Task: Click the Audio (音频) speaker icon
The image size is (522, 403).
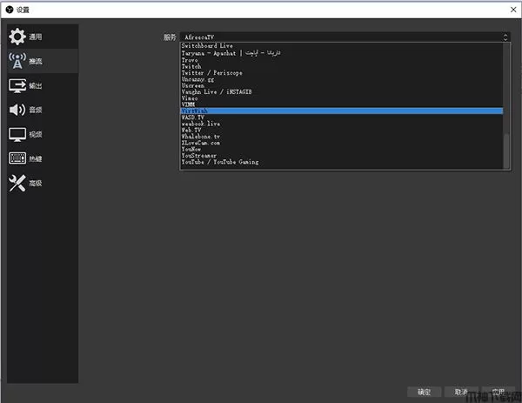Action: tap(17, 110)
